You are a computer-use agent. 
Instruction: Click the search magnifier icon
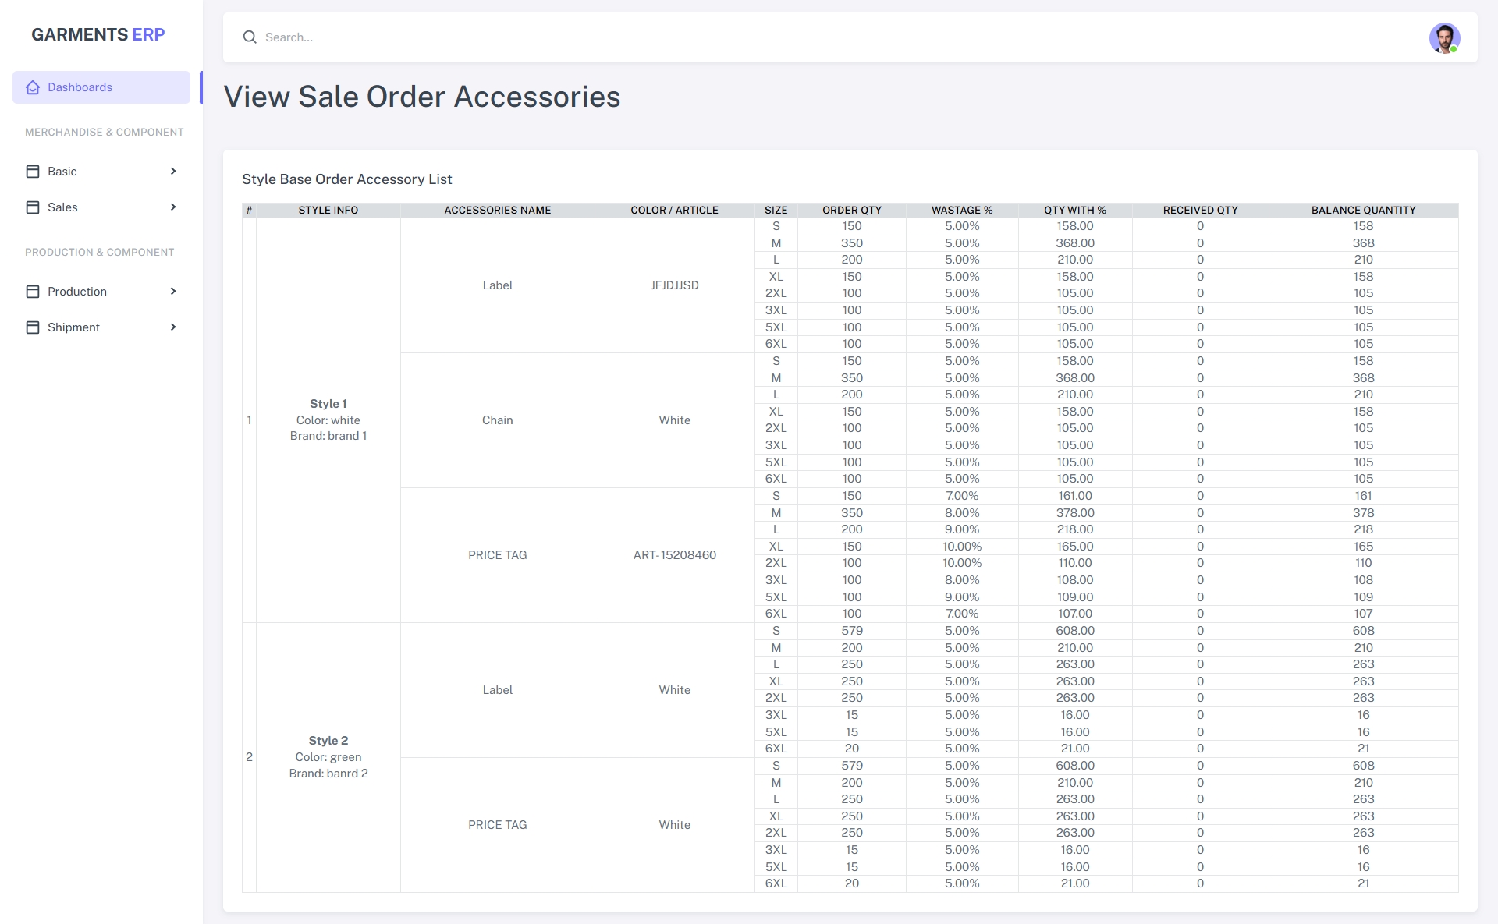(250, 37)
